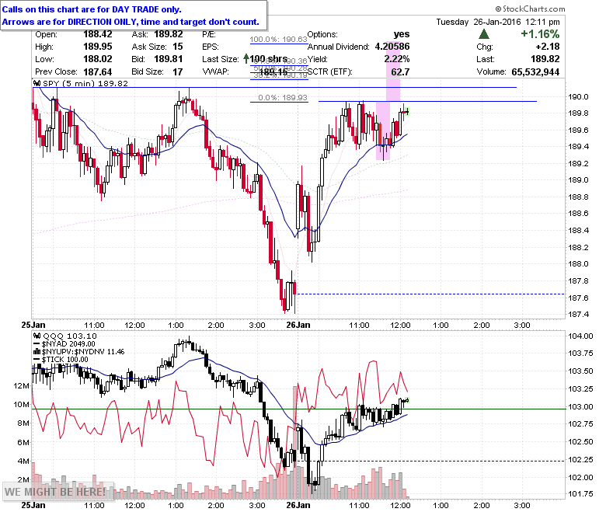Viewport: 606px width, 512px height.
Task: Click the green last-price marker on SPY chart
Action: 407,112
